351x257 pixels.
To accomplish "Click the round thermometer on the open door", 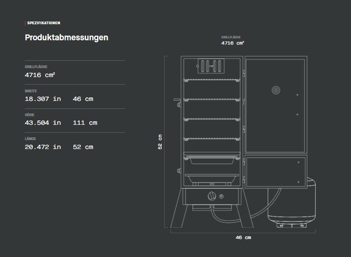I will pos(276,90).
